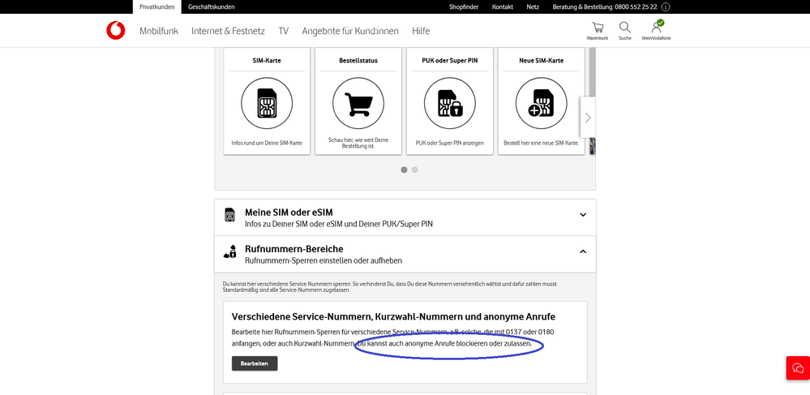810x395 pixels.
Task: Click the PUK oder Super PIN lock icon
Action: tap(450, 103)
